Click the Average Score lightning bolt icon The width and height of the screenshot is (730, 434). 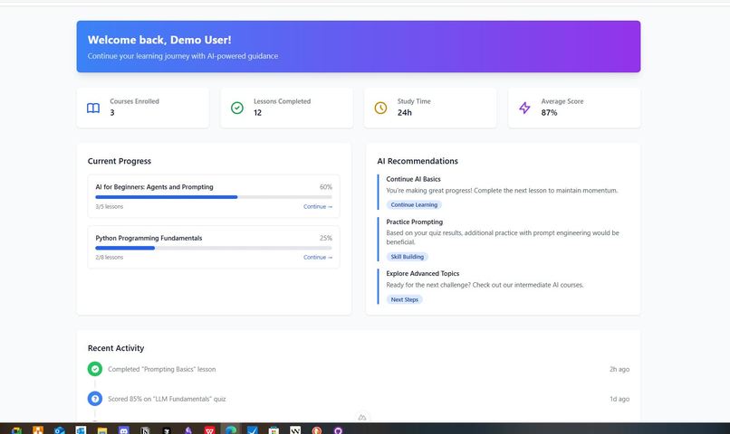tap(524, 108)
